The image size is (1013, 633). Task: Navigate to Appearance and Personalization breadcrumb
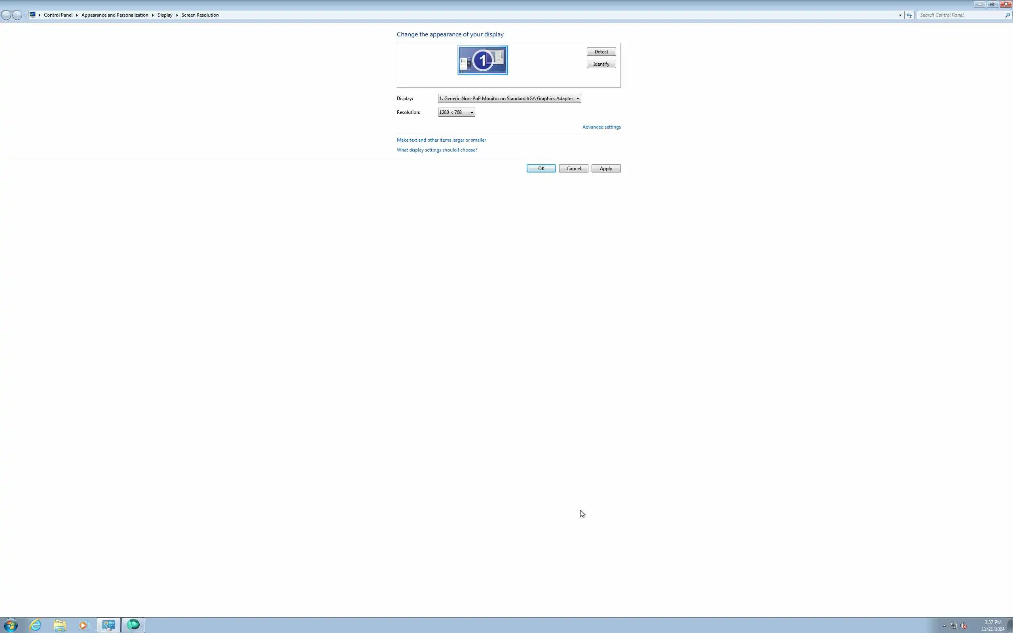(115, 15)
